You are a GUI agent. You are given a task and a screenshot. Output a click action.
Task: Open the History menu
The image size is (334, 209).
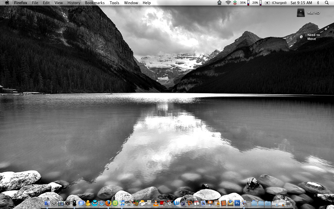(x=74, y=3)
